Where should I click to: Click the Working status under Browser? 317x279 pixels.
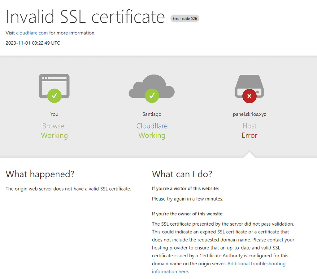[x=54, y=136]
